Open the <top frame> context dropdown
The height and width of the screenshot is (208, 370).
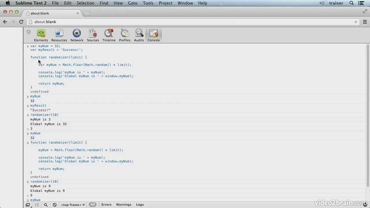click(73, 205)
